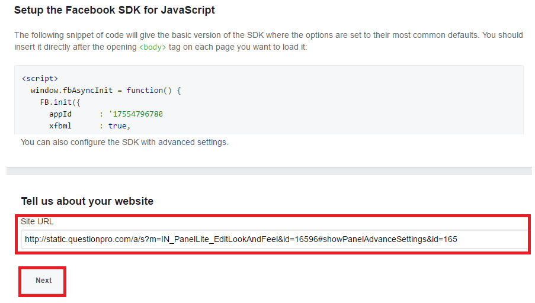Click the 'You can also configure the SDK' sentence
The image size is (535, 303).
[x=124, y=142]
